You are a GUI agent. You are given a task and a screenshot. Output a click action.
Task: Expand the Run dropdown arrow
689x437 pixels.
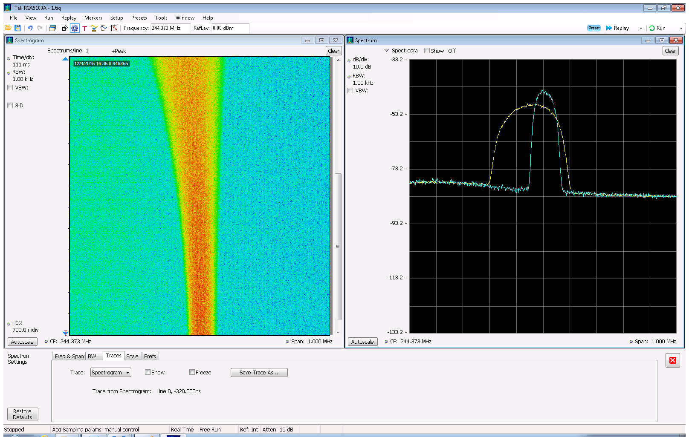coord(681,29)
